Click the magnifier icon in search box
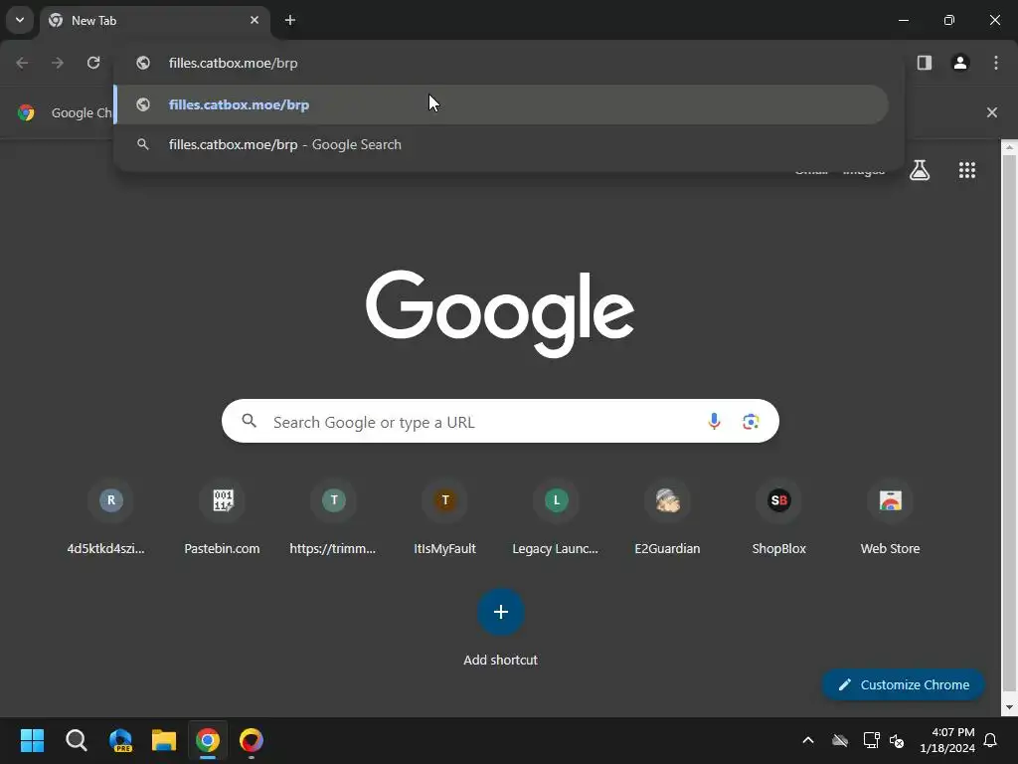 click(250, 421)
